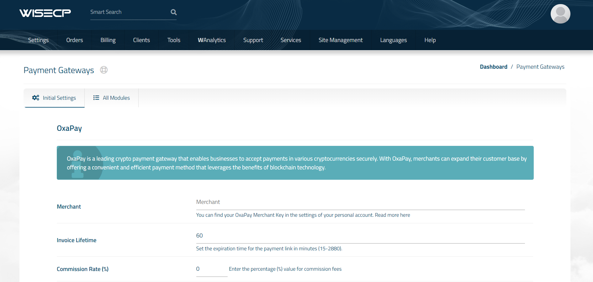Click the WISECP logo
Viewport: 593px width, 282px height.
45,13
